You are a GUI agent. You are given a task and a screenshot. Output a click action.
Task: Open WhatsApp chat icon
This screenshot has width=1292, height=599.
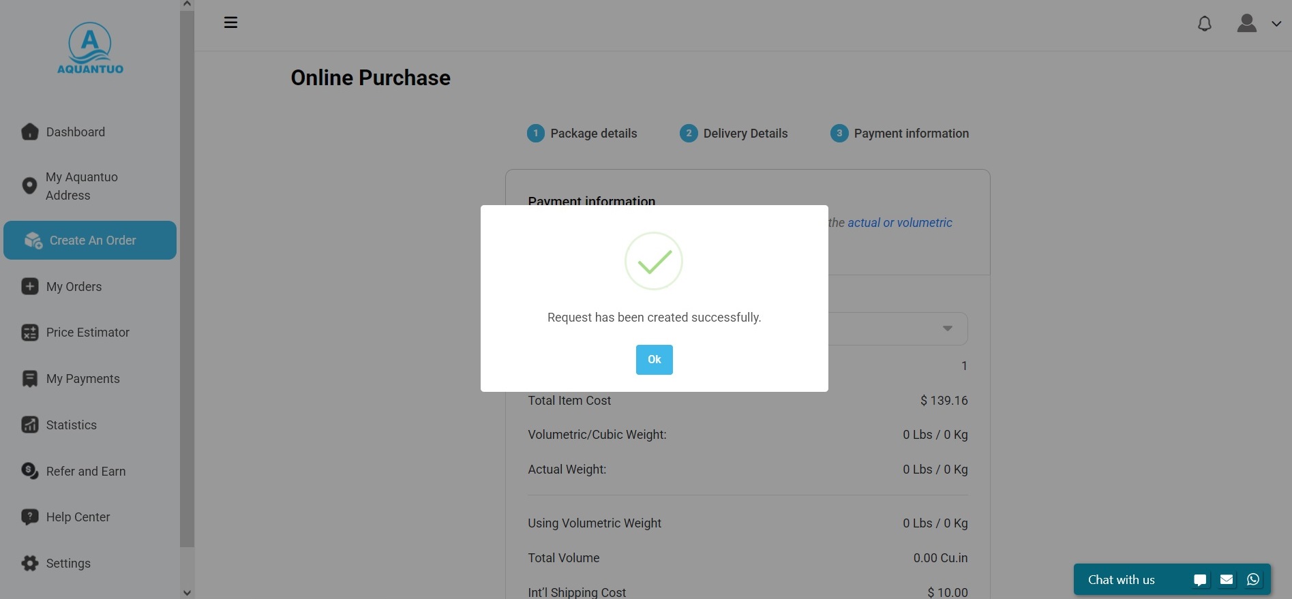click(x=1253, y=580)
